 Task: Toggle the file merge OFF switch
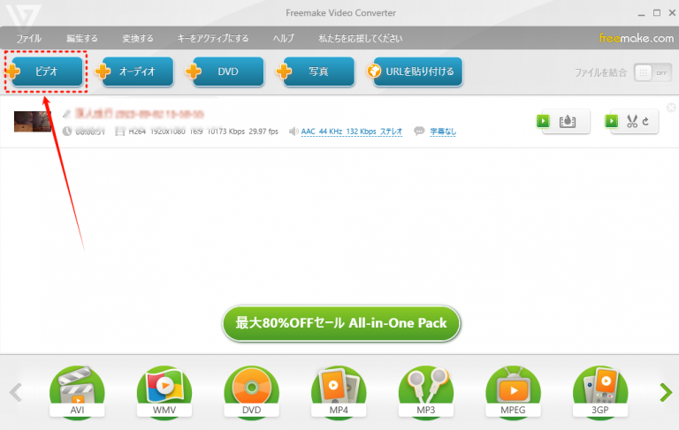[x=653, y=72]
